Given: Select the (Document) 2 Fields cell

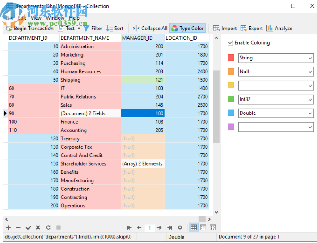Looking at the screenshot, I should pos(90,113).
